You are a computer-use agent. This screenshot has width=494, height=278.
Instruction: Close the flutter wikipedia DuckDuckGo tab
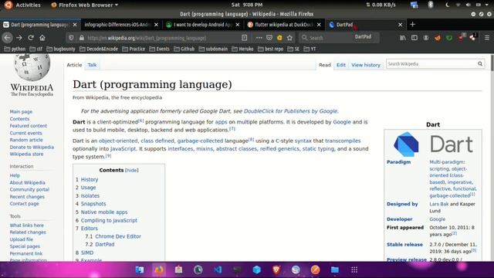click(319, 25)
